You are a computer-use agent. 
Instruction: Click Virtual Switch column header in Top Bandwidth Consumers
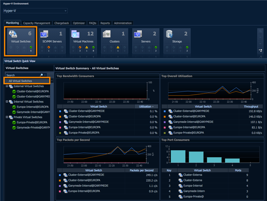(x=99, y=107)
